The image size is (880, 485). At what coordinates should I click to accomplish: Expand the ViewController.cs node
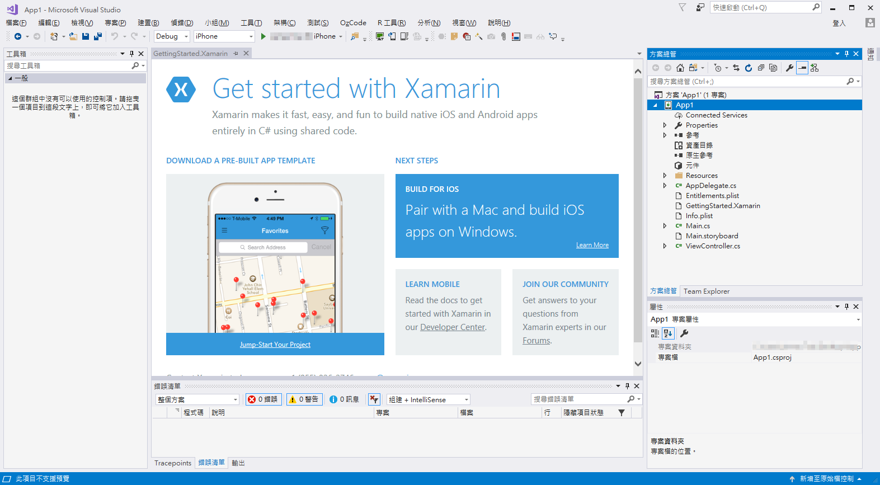click(665, 246)
